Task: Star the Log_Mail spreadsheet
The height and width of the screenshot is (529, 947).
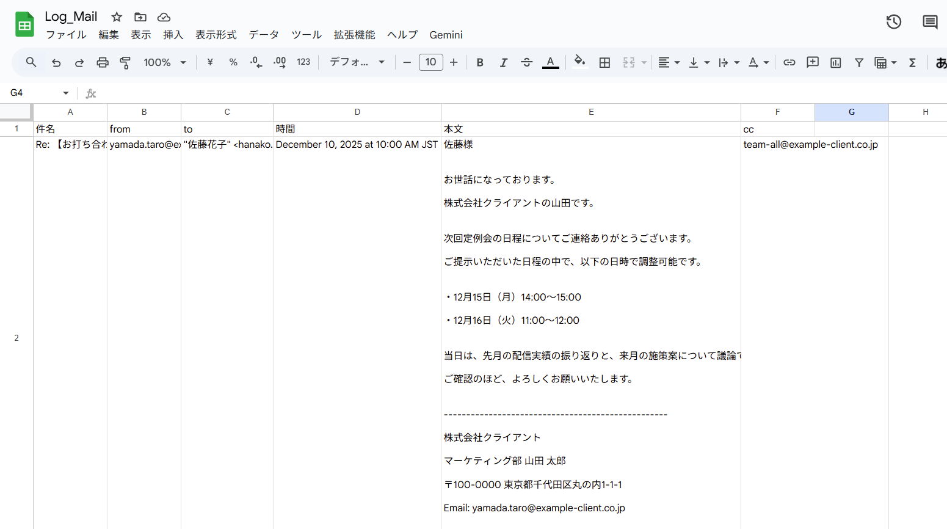Action: pyautogui.click(x=116, y=17)
